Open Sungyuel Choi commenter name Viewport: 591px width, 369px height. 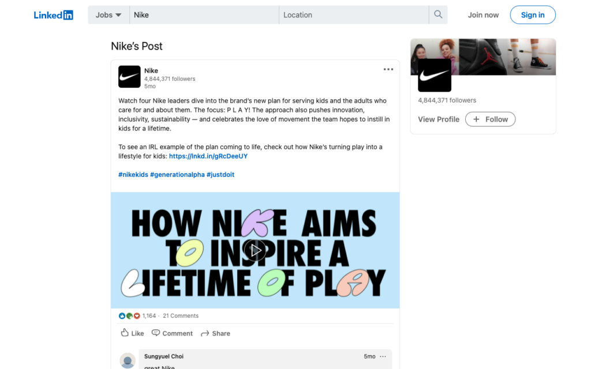coord(163,356)
